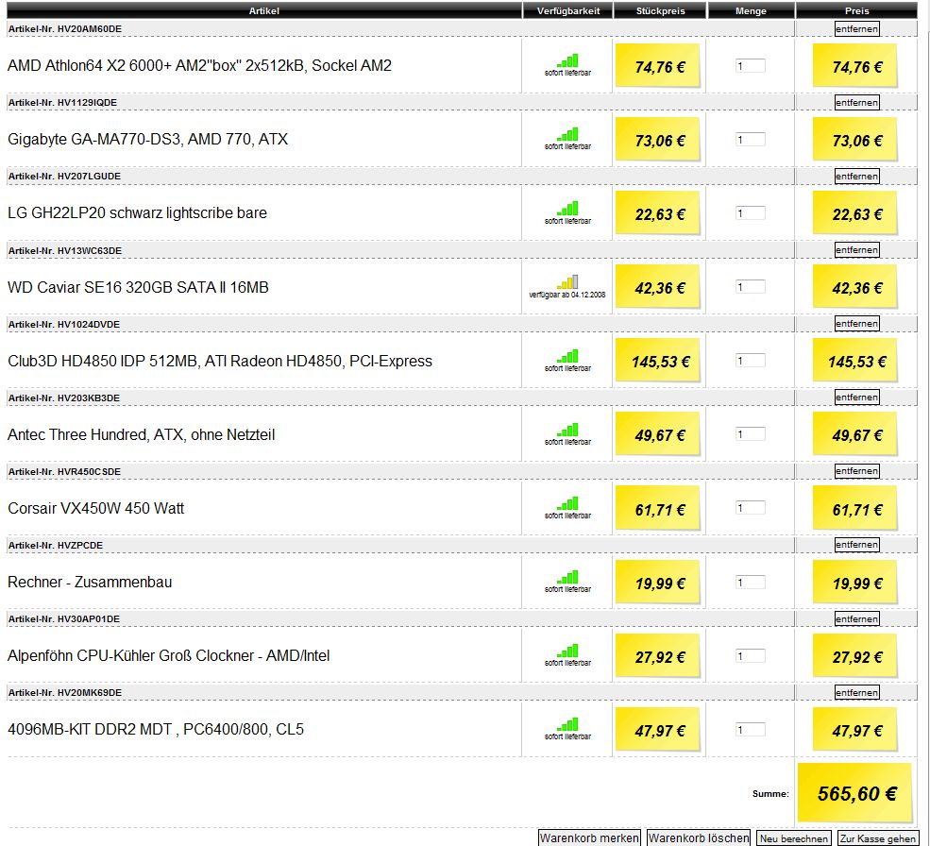The height and width of the screenshot is (846, 930).
Task: Click product name LG GH22LP20 schwarz lightscribe
Action: tap(137, 212)
